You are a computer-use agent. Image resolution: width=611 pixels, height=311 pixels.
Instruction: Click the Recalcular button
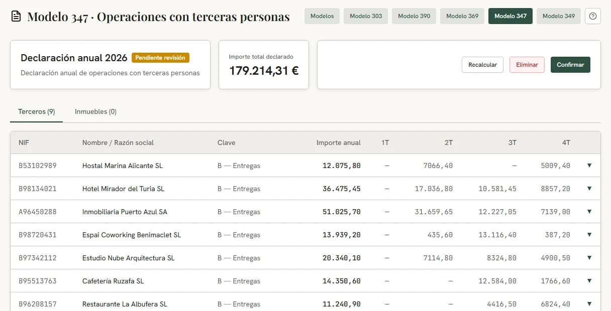click(x=482, y=65)
